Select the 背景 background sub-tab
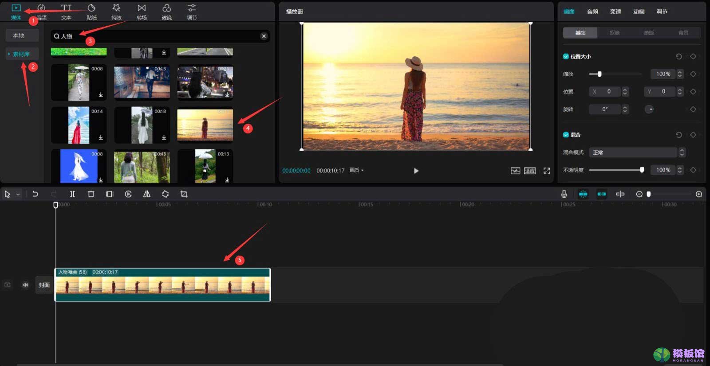Viewport: 710px width, 366px height. pyautogui.click(x=683, y=33)
